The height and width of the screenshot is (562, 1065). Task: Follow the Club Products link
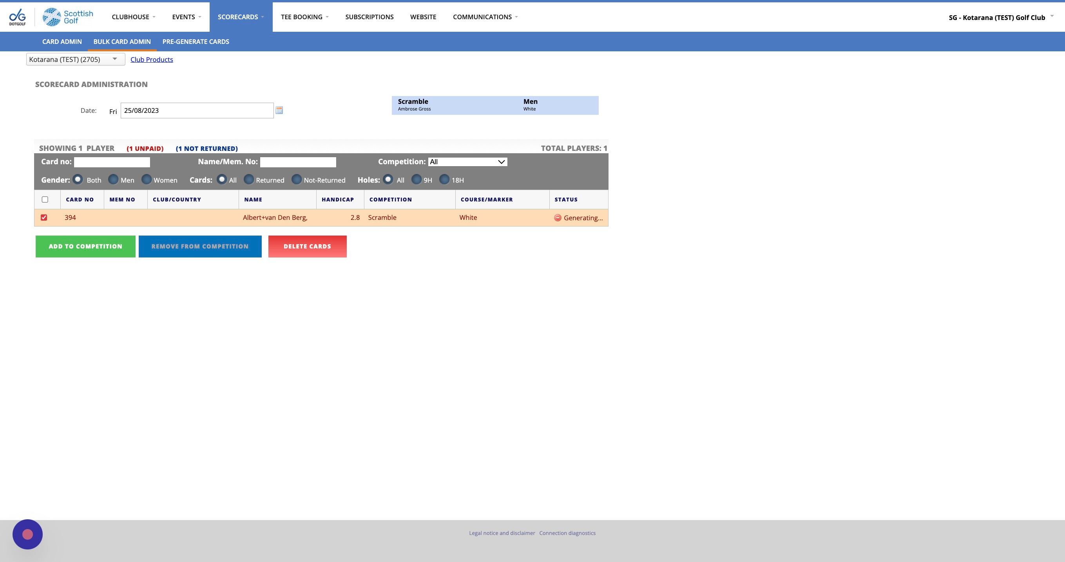(152, 60)
